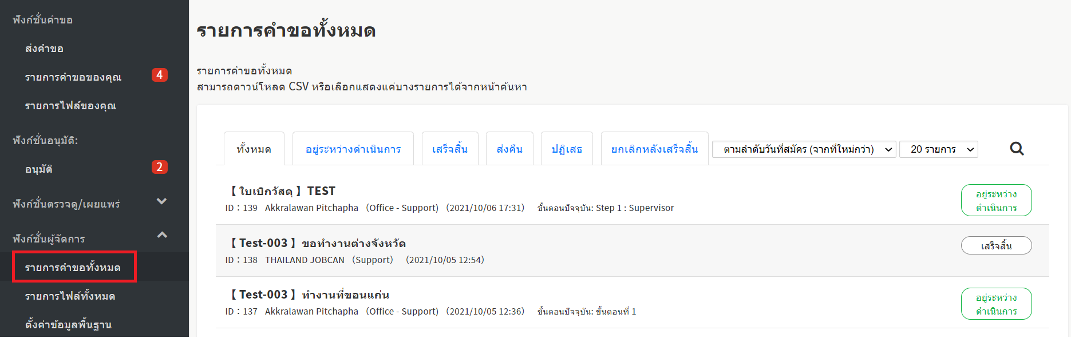Open ส่งคำขอ in the sidebar

[44, 49]
